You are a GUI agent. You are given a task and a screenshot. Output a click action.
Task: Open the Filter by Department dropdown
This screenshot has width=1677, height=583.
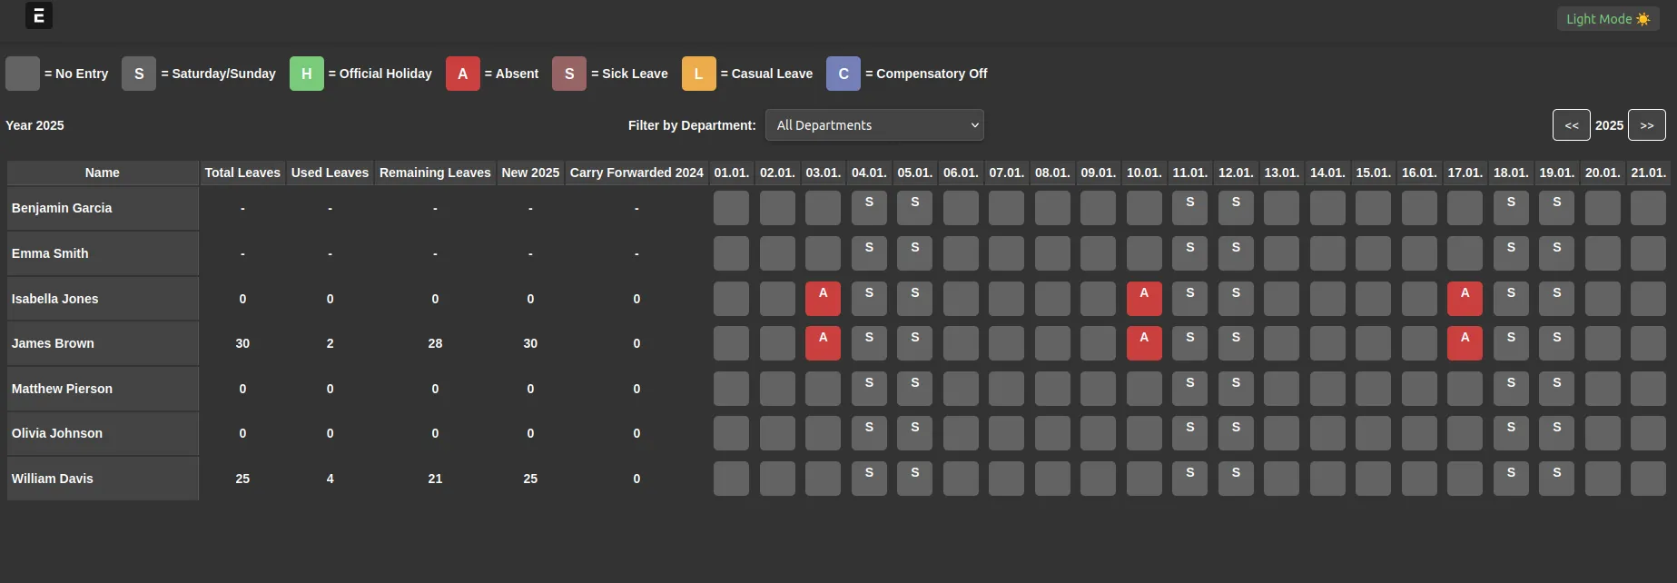pos(873,125)
